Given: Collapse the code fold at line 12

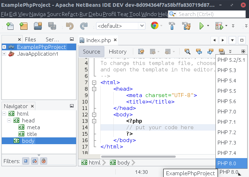Looking at the screenshot, I should tap(94, 115).
